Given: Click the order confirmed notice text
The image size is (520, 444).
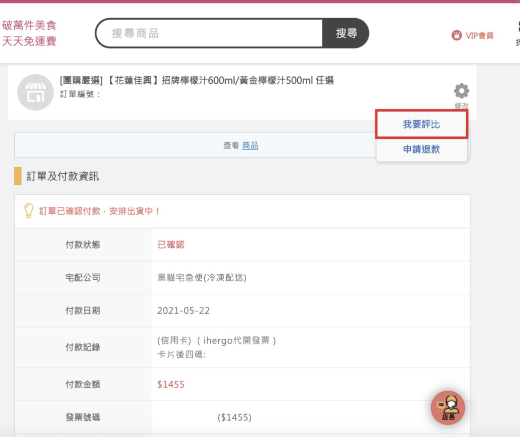Looking at the screenshot, I should (99, 211).
